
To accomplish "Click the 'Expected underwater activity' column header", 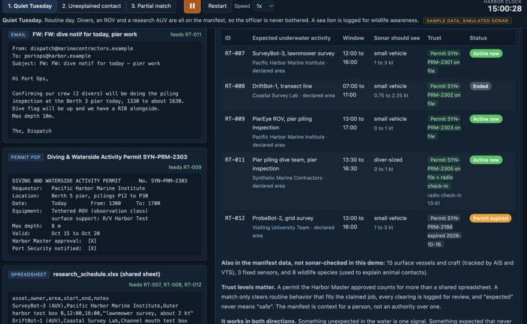I will click(x=292, y=38).
